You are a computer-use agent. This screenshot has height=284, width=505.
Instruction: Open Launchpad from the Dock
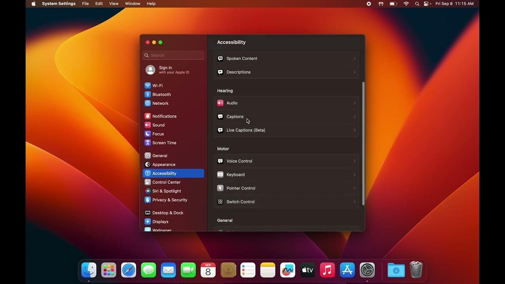click(x=108, y=270)
